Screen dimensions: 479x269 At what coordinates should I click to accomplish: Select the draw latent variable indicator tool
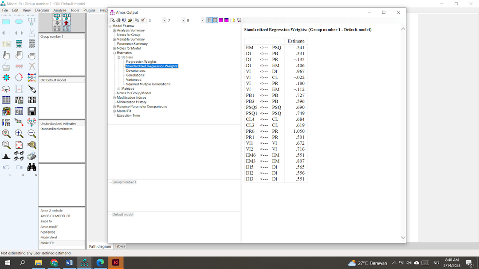click(31, 22)
